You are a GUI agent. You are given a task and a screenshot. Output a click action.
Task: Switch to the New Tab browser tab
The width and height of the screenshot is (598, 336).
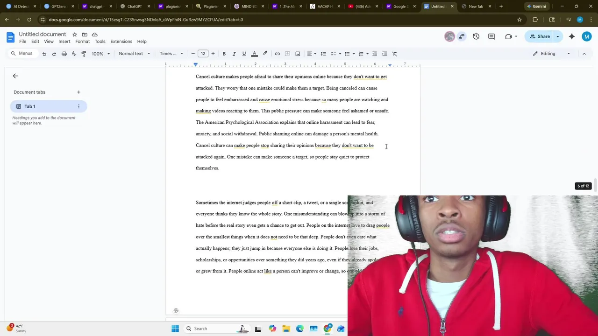(476, 7)
